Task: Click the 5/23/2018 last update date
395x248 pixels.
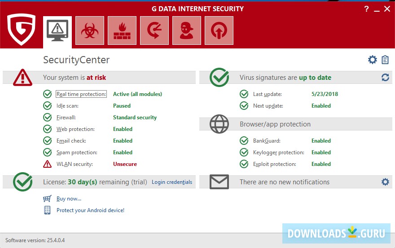Action: (x=325, y=94)
